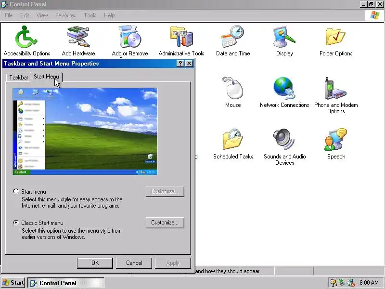Switch to the Start Menu tab
The width and height of the screenshot is (385, 289).
[46, 77]
